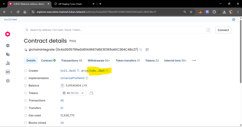Click the Proxy badge beside Contract details
The width and height of the screenshot is (242, 127).
click(73, 41)
